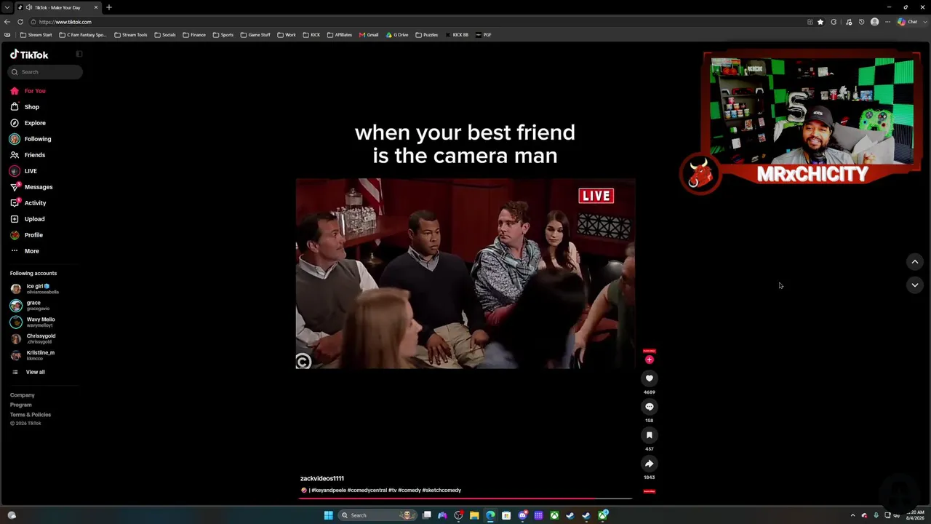Like the video with the heart icon
The image size is (931, 524).
tap(650, 378)
